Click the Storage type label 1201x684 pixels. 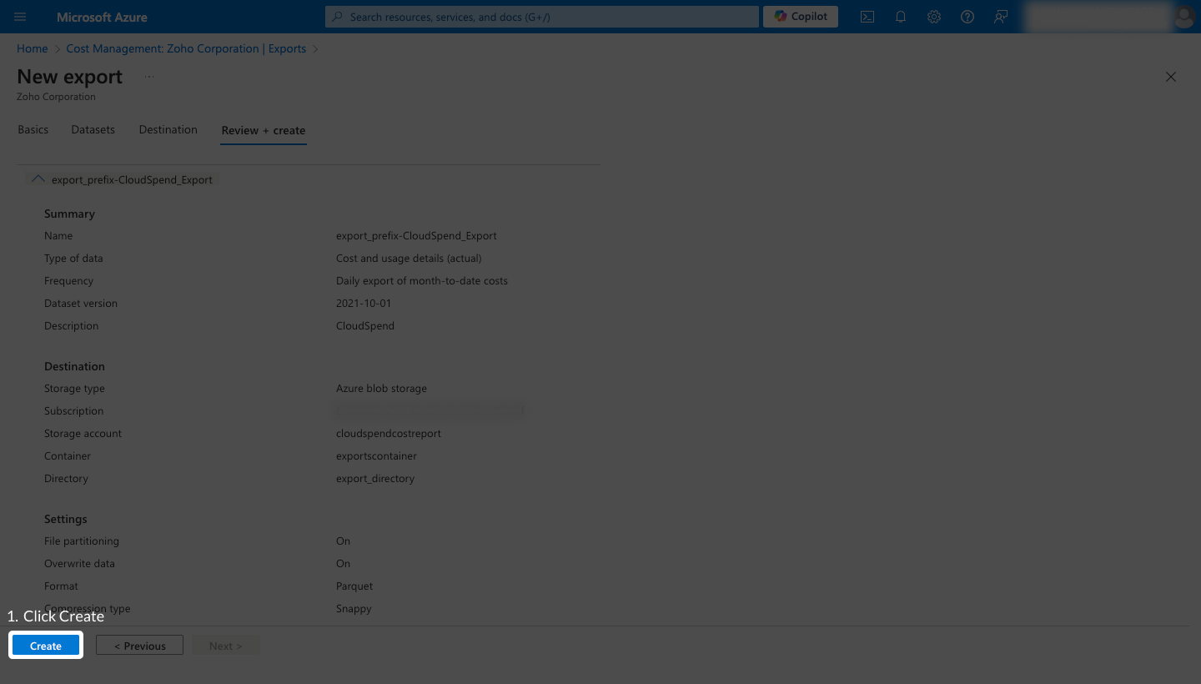(74, 389)
